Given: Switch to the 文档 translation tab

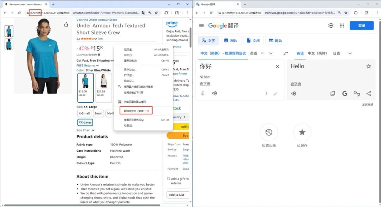Looking at the screenshot, I should (253, 41).
